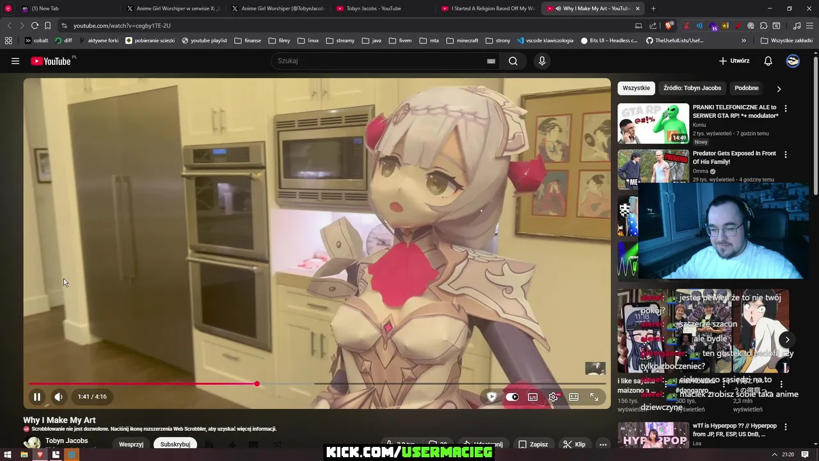
Task: Click the Utwórz create button
Action: (x=734, y=61)
